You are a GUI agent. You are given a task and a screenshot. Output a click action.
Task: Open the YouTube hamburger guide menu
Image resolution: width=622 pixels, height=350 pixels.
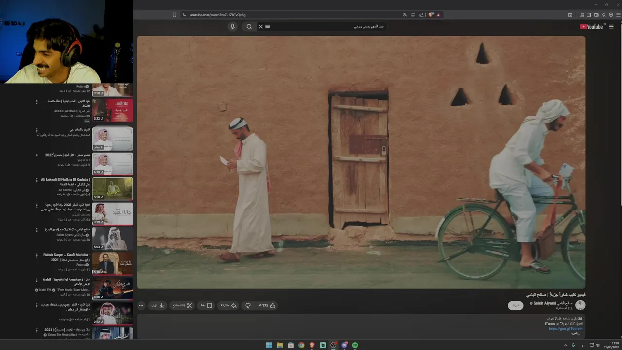tap(611, 27)
